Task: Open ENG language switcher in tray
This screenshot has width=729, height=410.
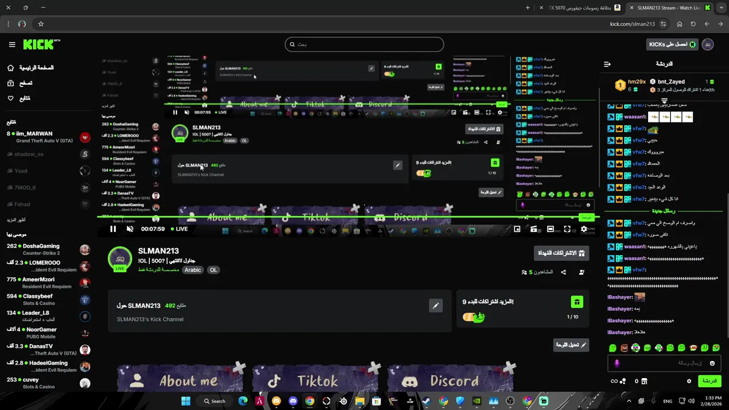Action: pos(668,401)
